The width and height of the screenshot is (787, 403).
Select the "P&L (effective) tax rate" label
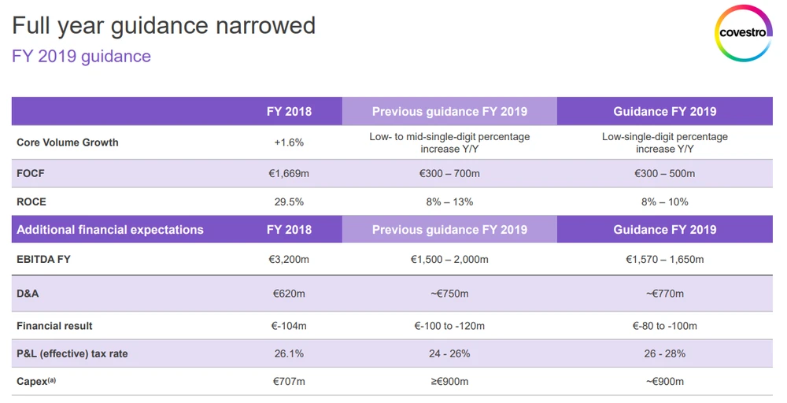72,353
